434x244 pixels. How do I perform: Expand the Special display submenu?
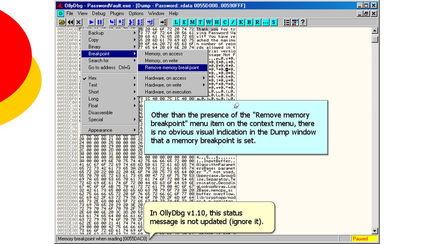(110, 120)
